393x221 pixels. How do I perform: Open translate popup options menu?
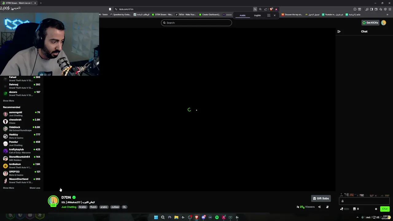pos(269,15)
